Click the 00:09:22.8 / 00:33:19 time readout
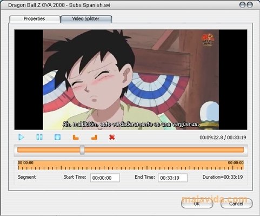The image size is (260, 216). coord(223,138)
